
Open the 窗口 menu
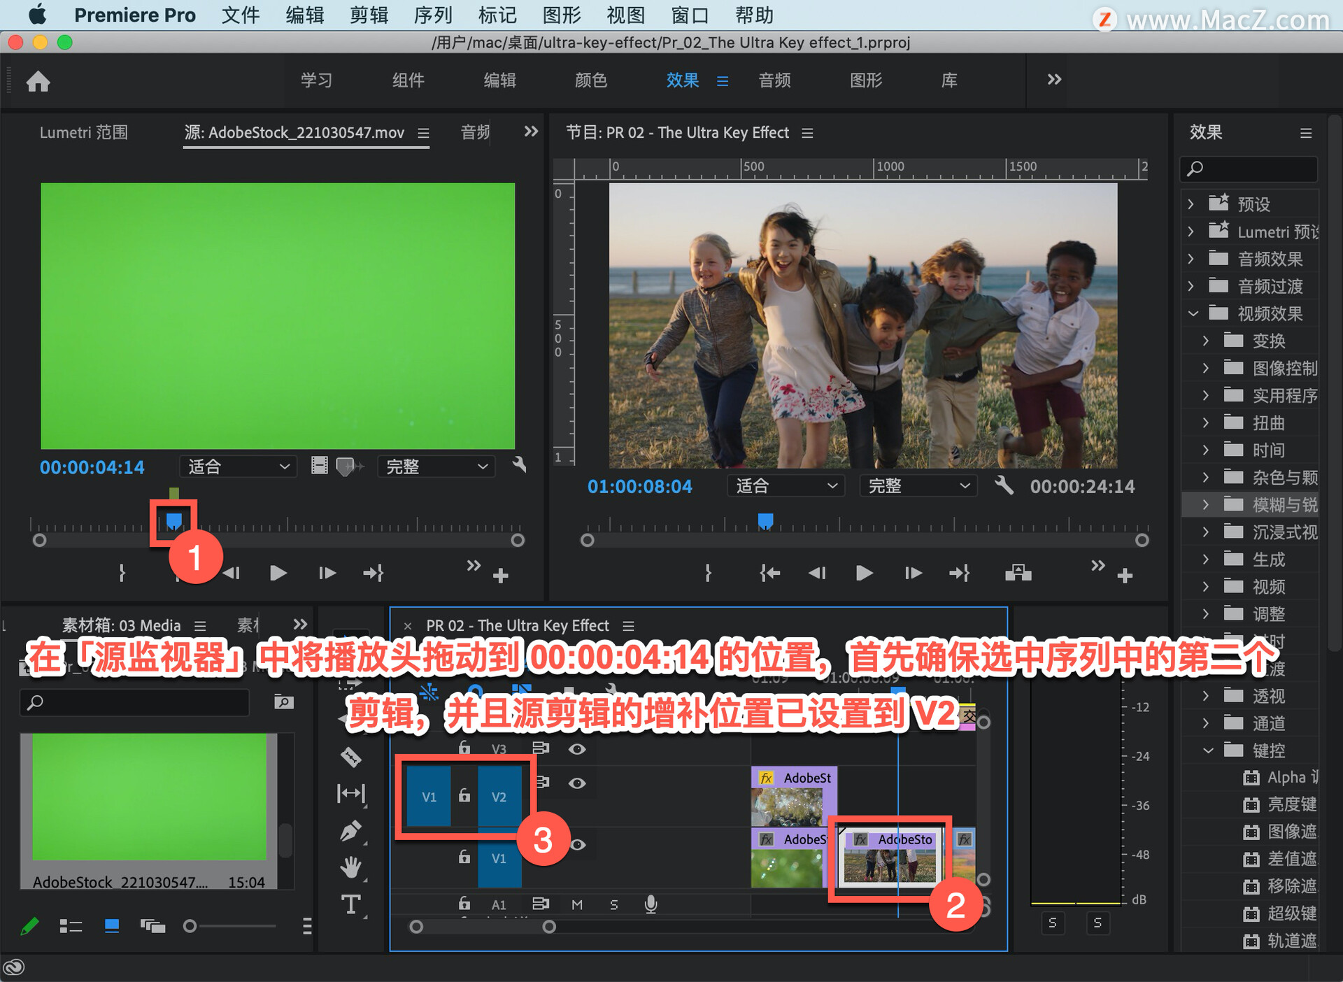tap(689, 15)
